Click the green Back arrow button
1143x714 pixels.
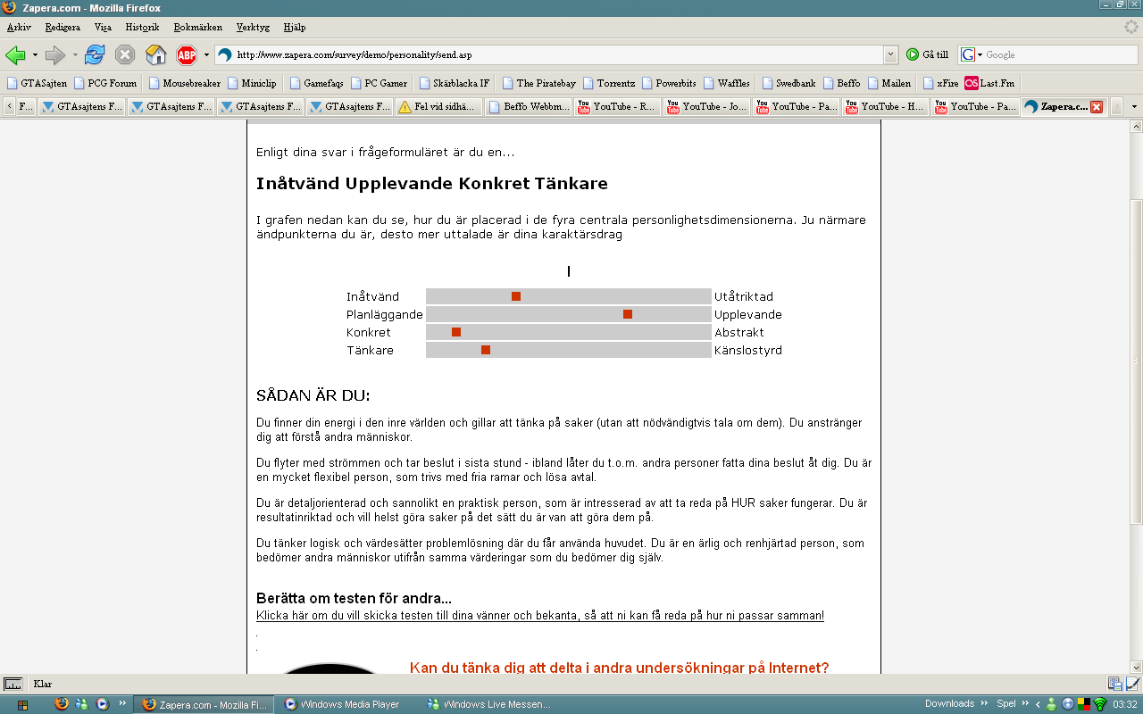[15, 54]
